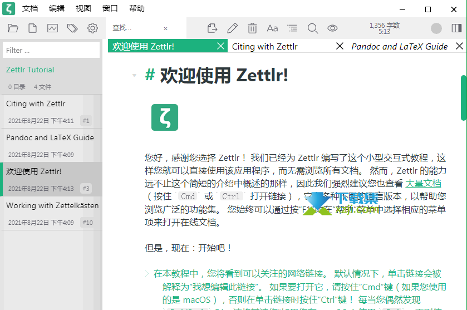
Task: Click date 2021年8月22日 下午4:13
Action: click(x=41, y=189)
